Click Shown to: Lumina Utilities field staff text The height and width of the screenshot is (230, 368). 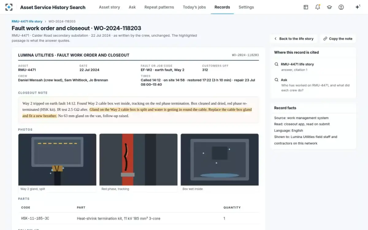305,140
